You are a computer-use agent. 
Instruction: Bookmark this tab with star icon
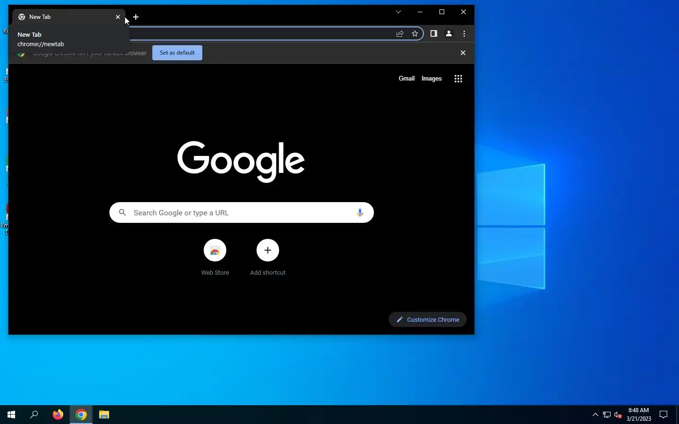tap(415, 33)
